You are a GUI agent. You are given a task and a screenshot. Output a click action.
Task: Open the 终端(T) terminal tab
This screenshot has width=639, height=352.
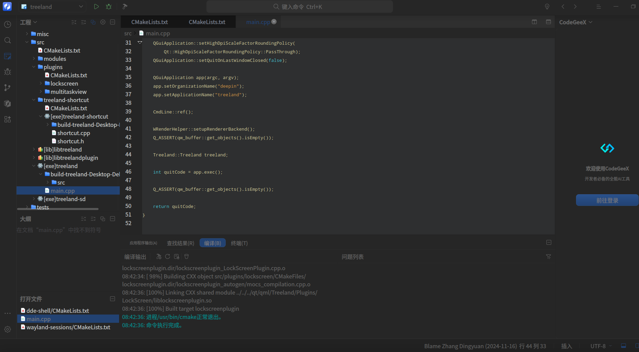pyautogui.click(x=239, y=243)
